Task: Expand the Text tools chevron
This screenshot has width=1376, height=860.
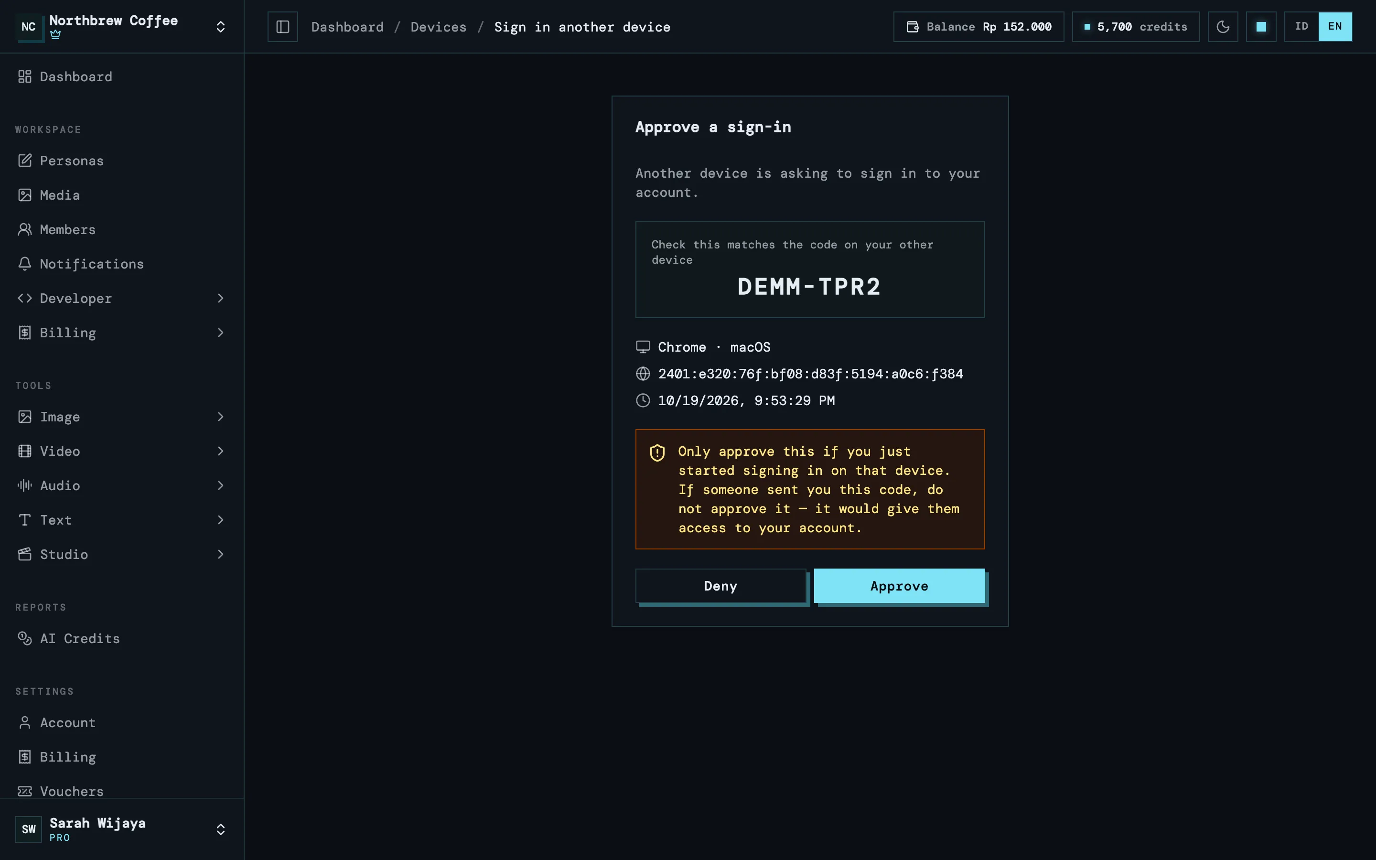Action: coord(221,520)
